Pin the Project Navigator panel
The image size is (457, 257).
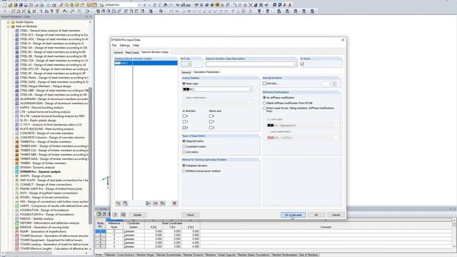[87, 16]
